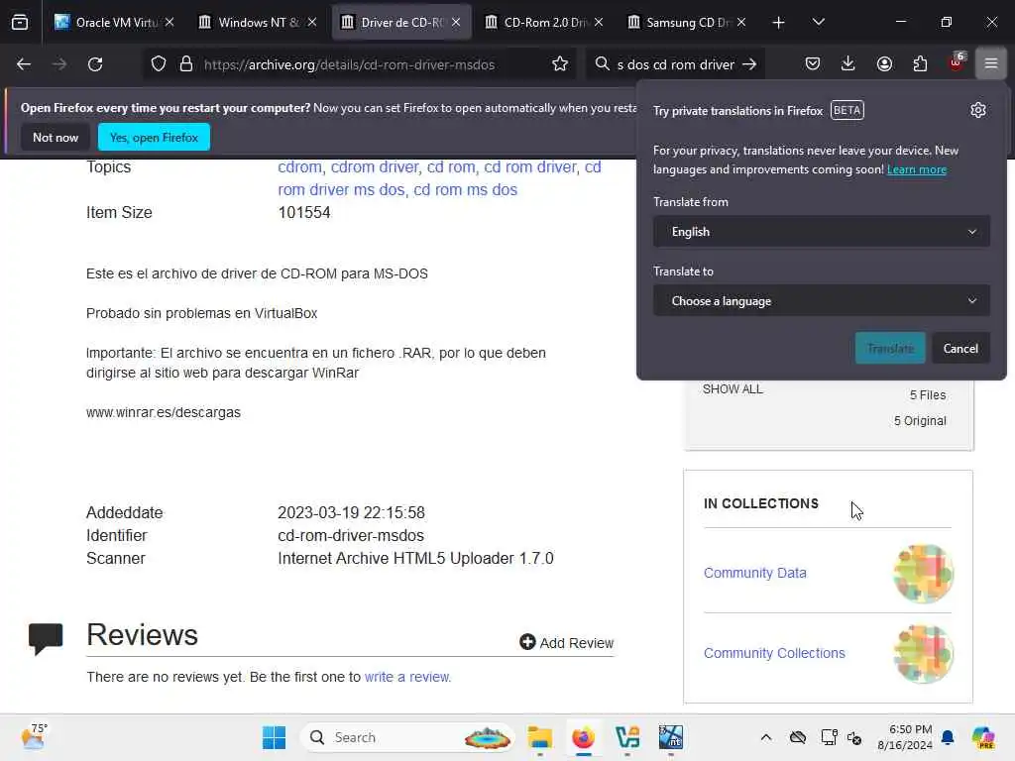Open Translate from English dropdown
Viewport: 1015px width, 761px height.
click(822, 232)
